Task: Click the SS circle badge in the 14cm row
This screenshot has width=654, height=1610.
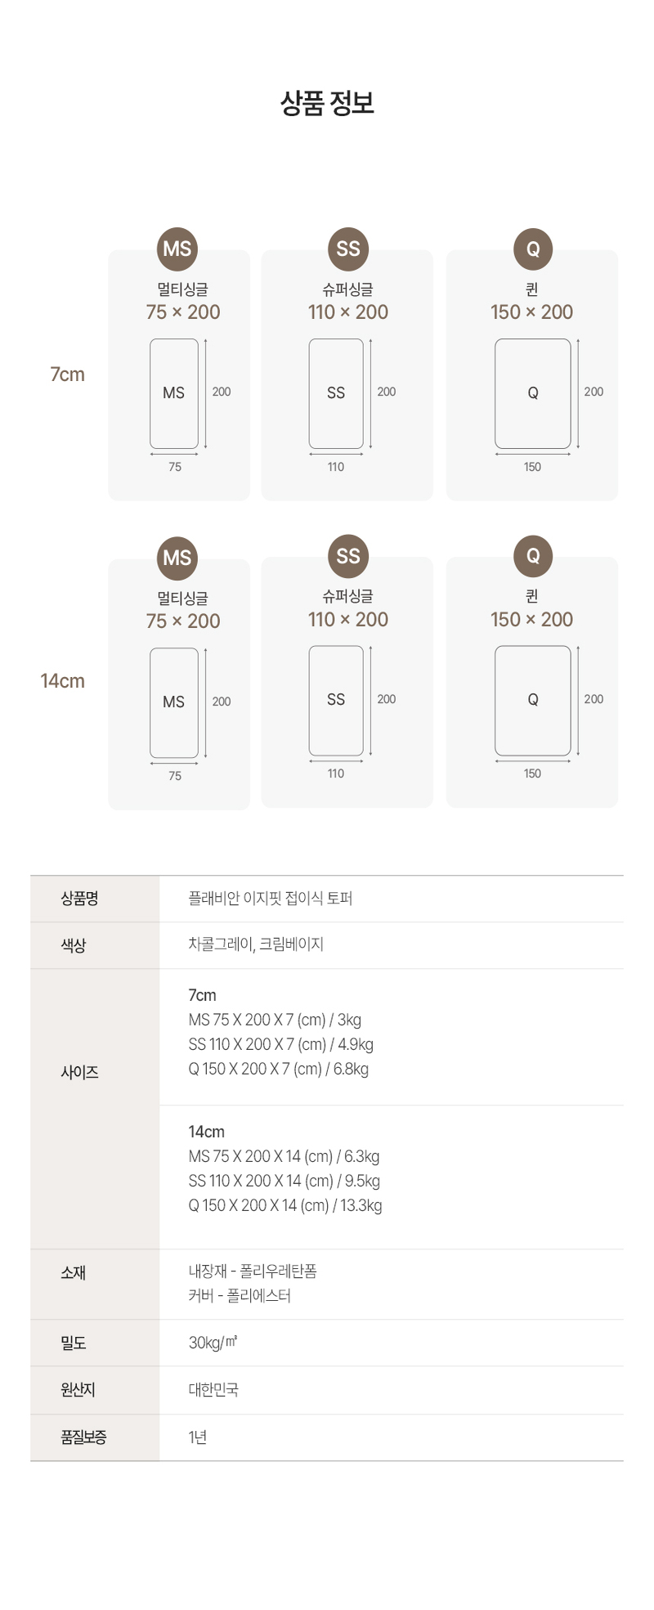Action: point(348,556)
